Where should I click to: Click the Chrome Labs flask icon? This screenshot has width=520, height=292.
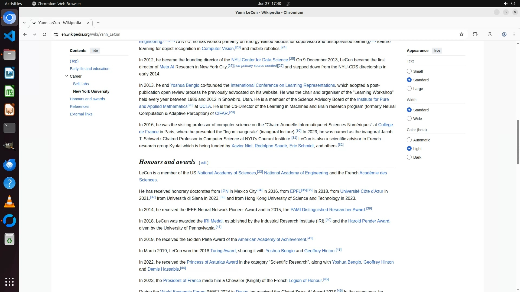tap(489, 34)
